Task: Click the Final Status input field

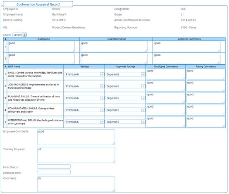Action: point(54,167)
